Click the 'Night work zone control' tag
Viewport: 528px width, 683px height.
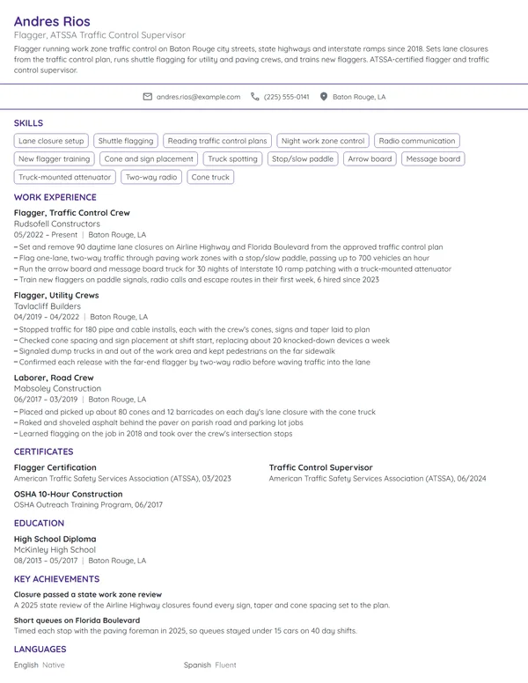323,141
